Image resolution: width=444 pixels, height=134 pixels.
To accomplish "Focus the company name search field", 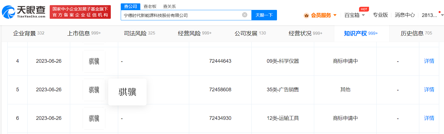I will [x=186, y=15].
